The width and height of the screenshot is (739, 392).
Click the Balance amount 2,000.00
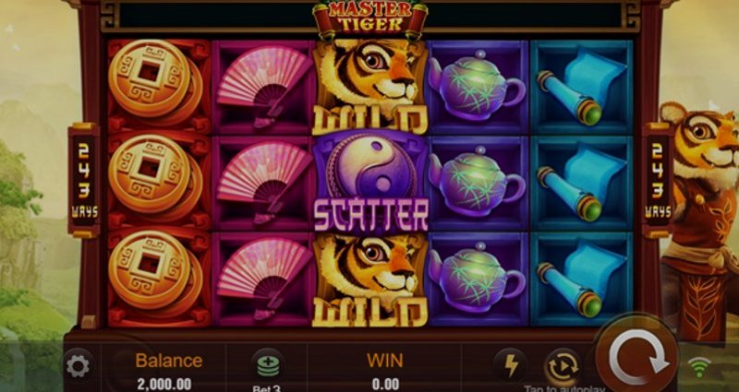pos(164,384)
